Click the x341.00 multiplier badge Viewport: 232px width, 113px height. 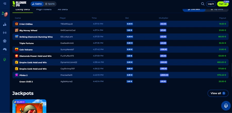pos(164,62)
